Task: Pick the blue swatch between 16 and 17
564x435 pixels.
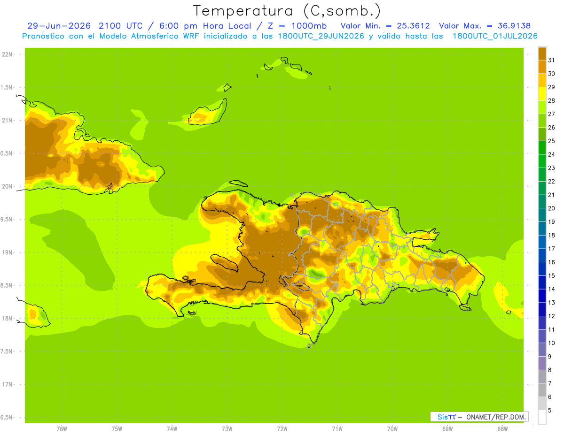Action: [x=542, y=255]
